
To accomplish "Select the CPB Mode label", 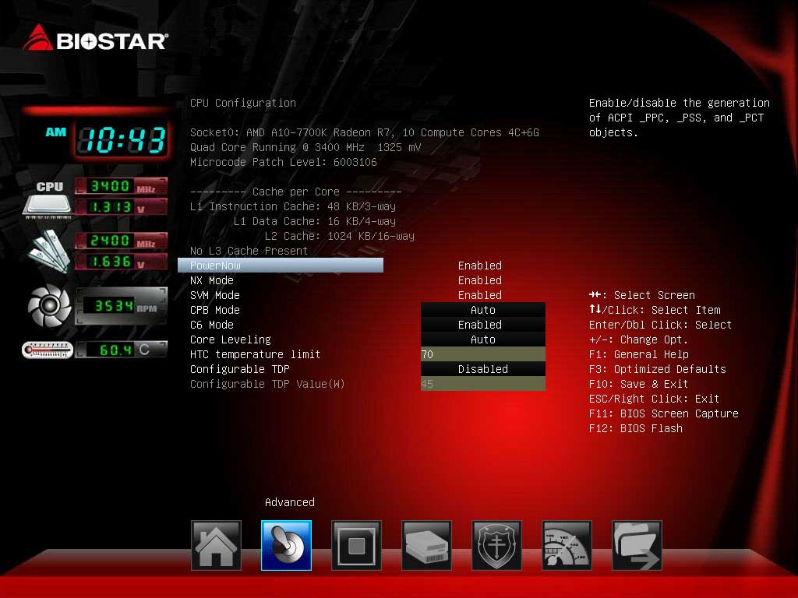I will (215, 310).
